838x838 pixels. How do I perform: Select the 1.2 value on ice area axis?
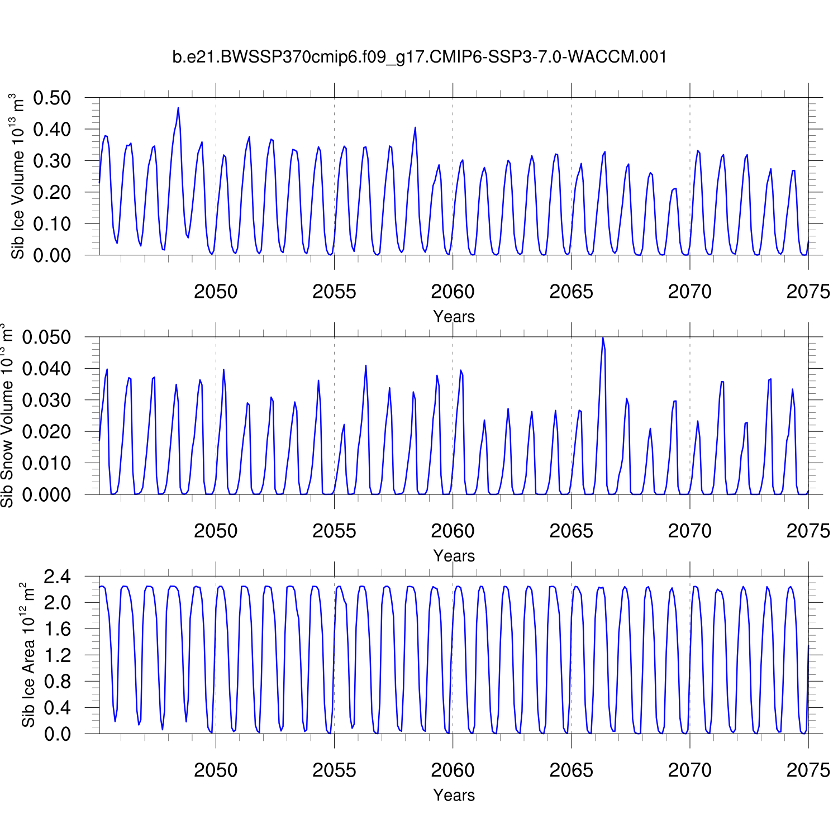click(x=58, y=655)
